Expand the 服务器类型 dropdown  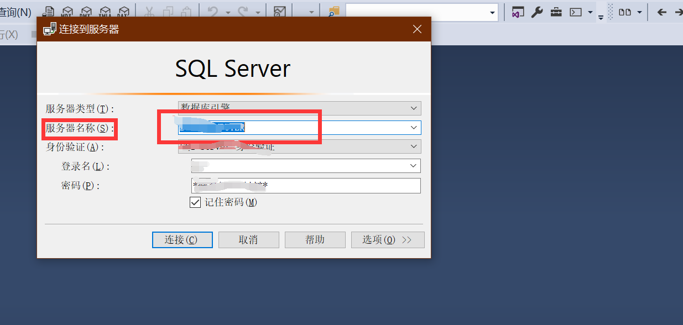(x=414, y=108)
